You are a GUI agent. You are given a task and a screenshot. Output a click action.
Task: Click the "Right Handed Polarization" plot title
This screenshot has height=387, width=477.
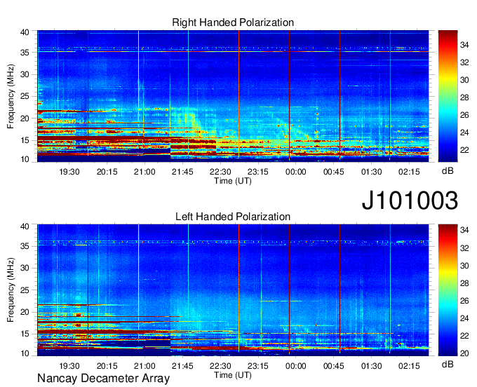(x=233, y=22)
